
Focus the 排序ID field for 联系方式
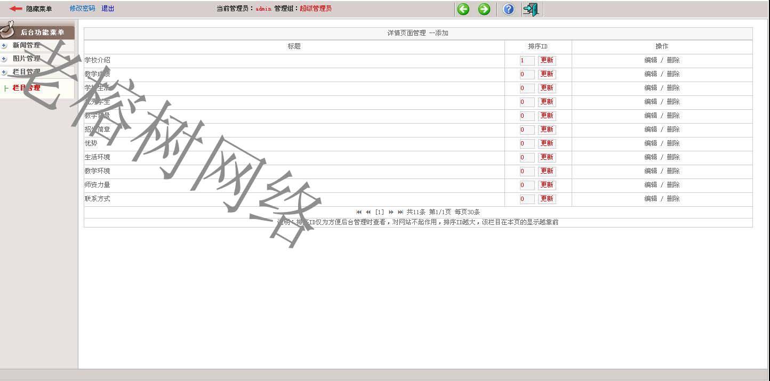coord(527,199)
